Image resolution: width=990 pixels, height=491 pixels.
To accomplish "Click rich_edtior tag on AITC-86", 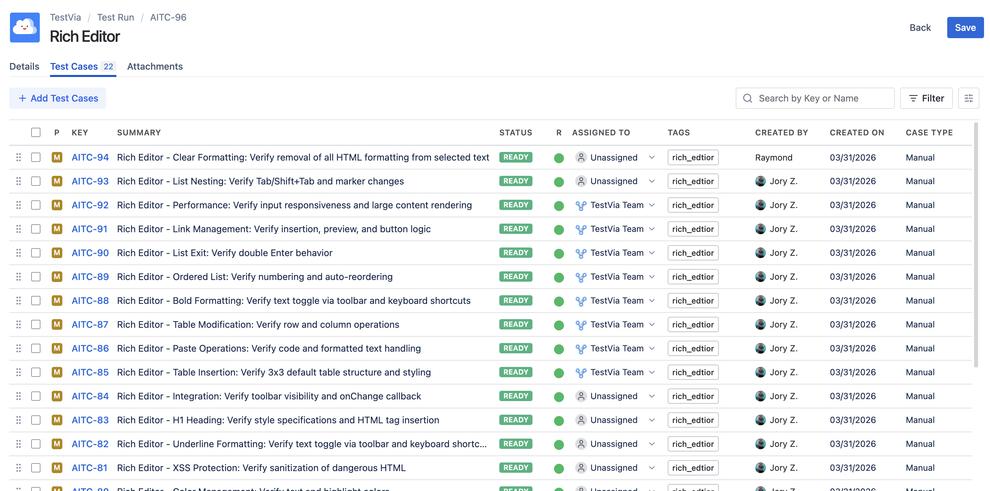I will pos(693,348).
